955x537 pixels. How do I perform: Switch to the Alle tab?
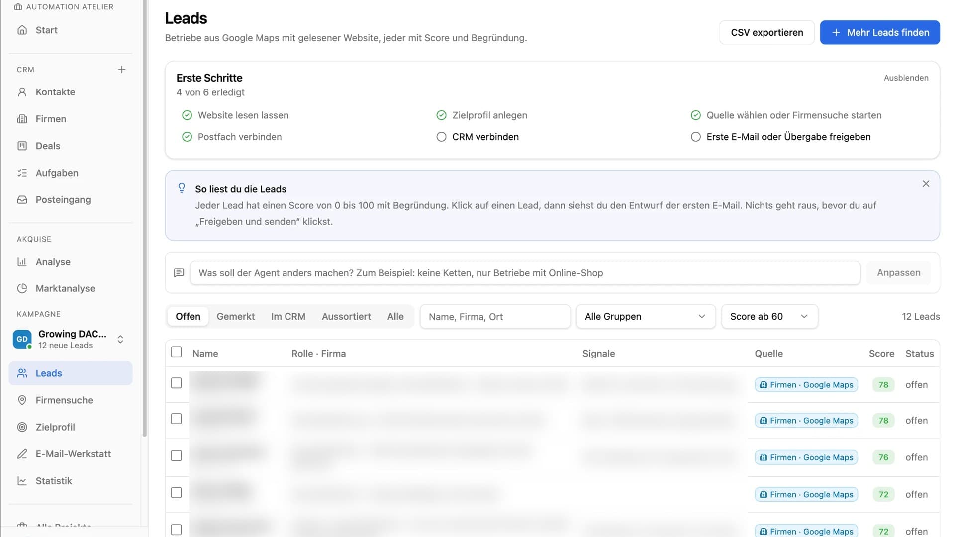point(395,316)
